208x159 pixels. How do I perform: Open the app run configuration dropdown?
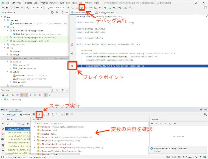(x=38, y=7)
